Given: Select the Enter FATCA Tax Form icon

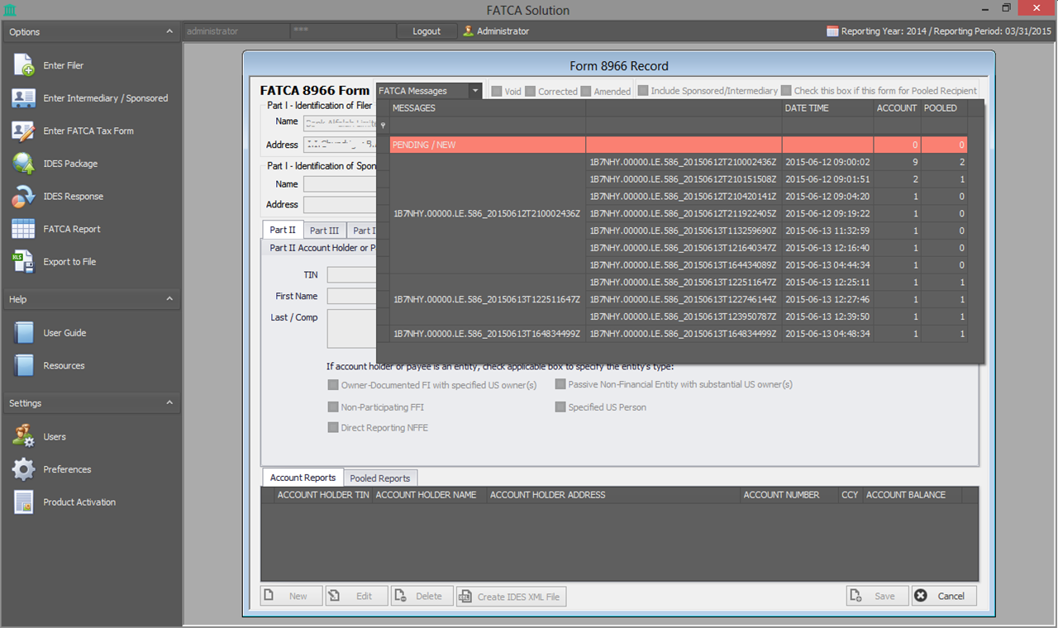Looking at the screenshot, I should click(23, 131).
